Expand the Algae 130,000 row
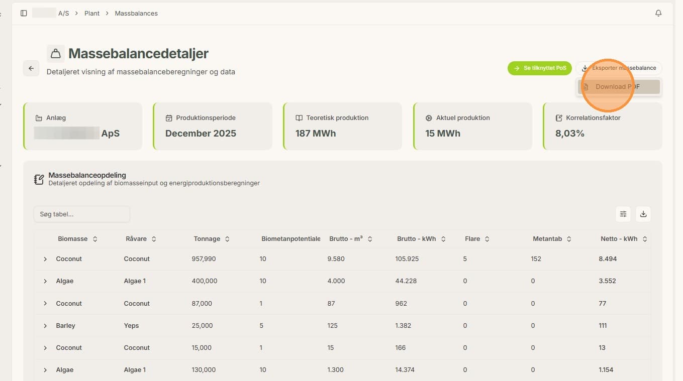The image size is (683, 381). tap(45, 370)
